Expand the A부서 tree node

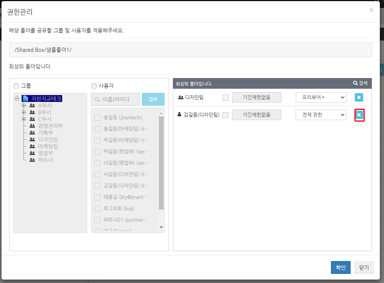click(x=24, y=106)
